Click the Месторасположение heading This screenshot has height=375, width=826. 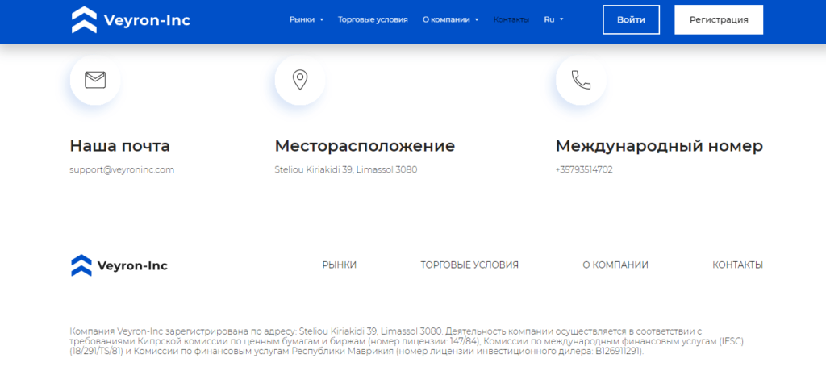tap(365, 147)
